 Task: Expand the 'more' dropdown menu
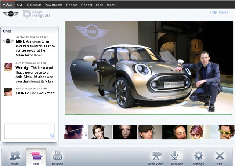[112, 5]
